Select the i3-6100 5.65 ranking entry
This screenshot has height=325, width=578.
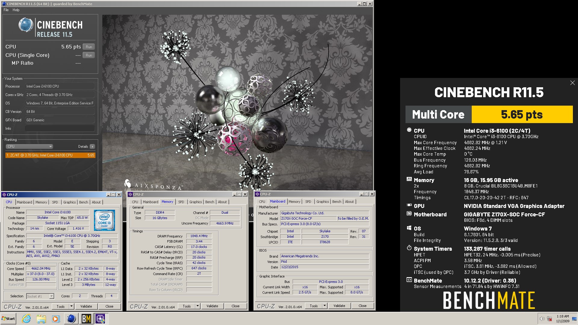[50, 155]
